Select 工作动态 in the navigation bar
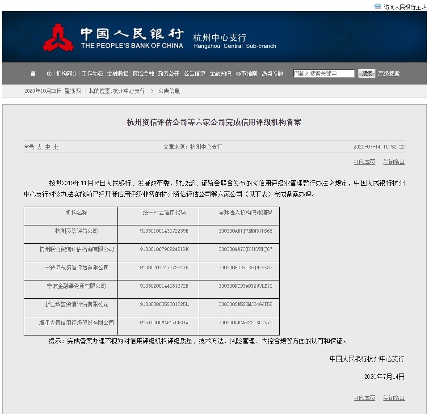The height and width of the screenshot is (416, 429). point(92,73)
